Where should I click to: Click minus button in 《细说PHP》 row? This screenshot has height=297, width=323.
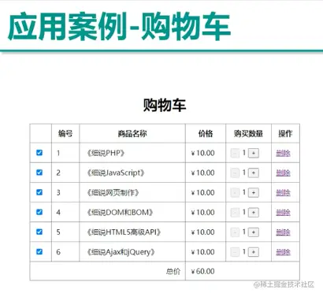(x=235, y=153)
